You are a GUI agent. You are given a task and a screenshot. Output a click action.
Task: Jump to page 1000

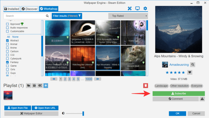pyautogui.click(x=89, y=79)
